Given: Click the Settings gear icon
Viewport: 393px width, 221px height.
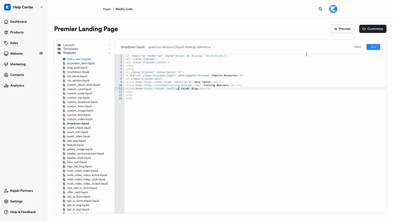Looking at the screenshot, I should point(6,201).
